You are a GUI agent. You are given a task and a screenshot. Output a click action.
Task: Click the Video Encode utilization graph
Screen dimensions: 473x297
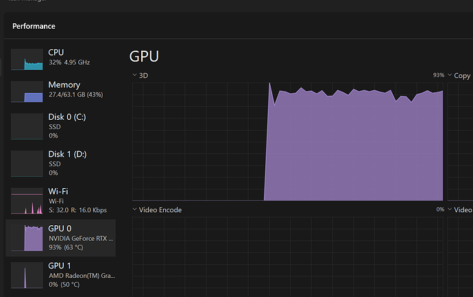click(x=288, y=257)
